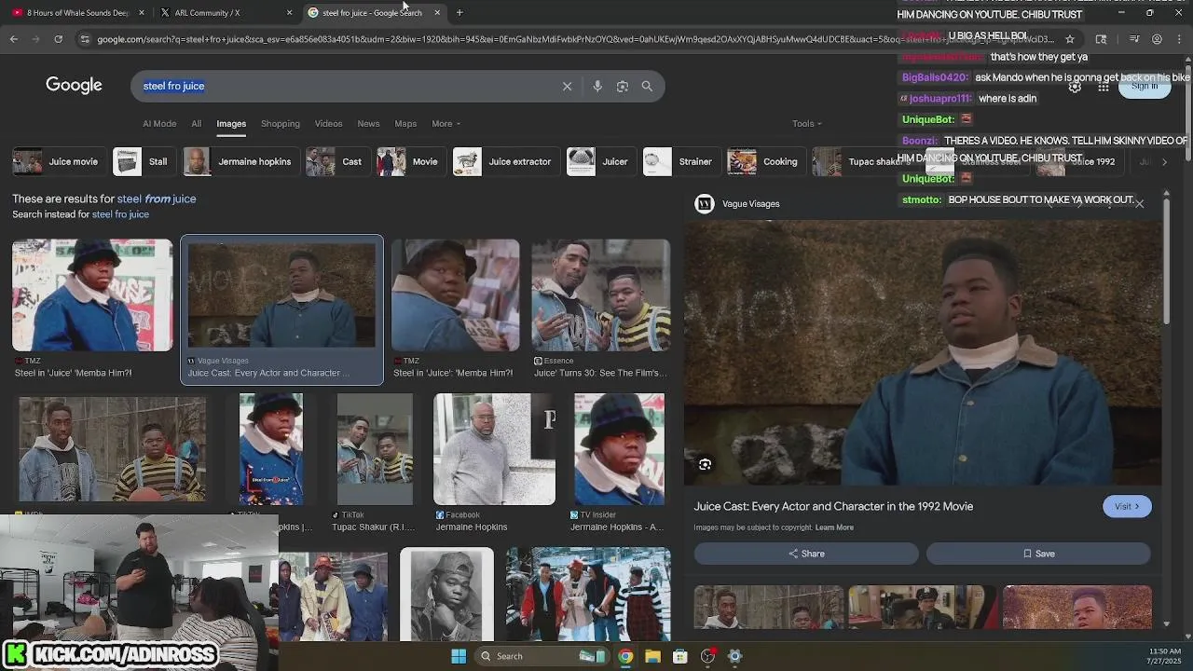
Task: Open the Facebook Jermaine Hopkins thumbnail
Action: coord(494,449)
